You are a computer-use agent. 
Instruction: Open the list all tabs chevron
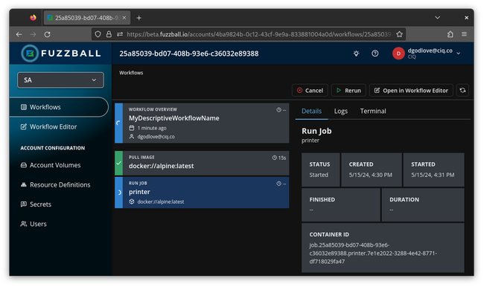click(x=437, y=18)
